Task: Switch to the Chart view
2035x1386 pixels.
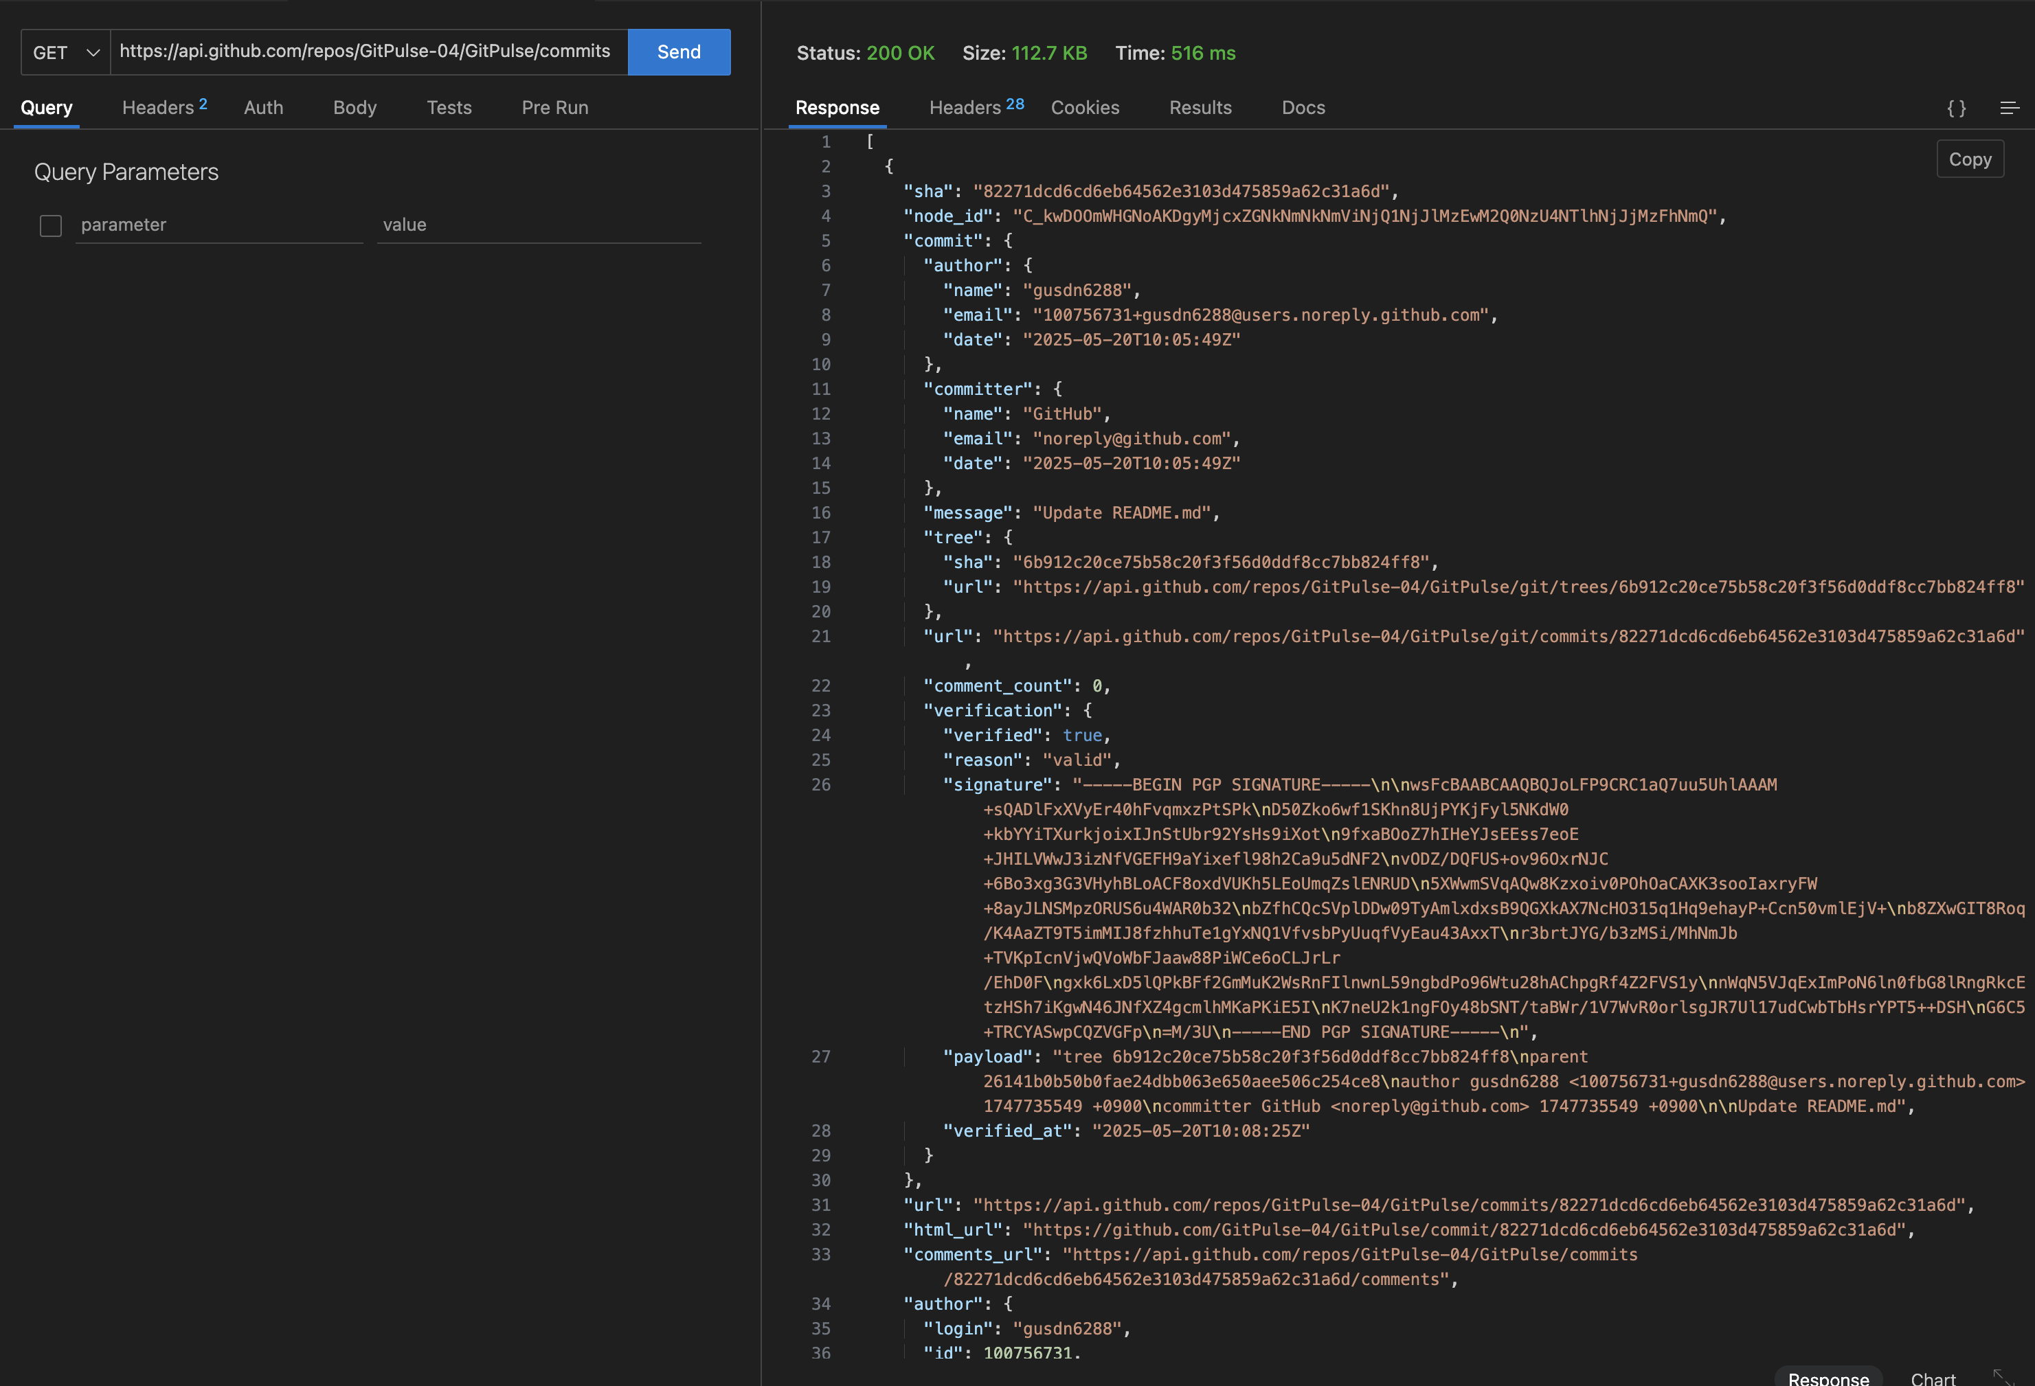Action: (x=1933, y=1378)
